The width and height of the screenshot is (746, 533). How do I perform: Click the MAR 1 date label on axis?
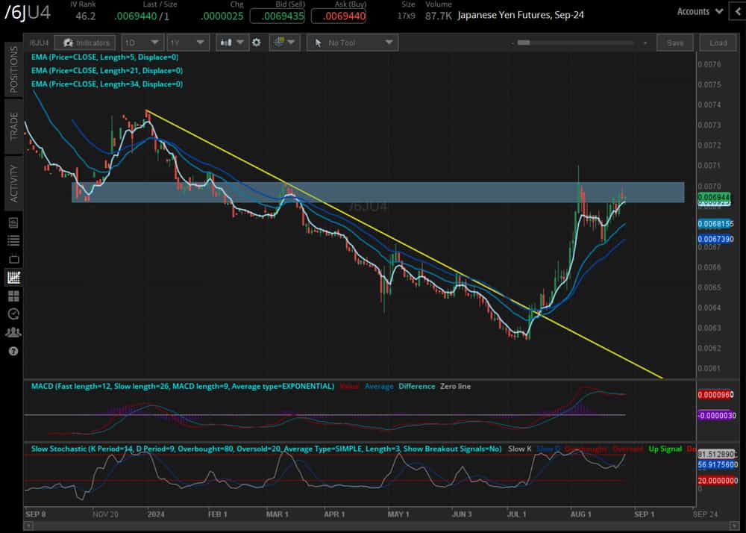278,514
